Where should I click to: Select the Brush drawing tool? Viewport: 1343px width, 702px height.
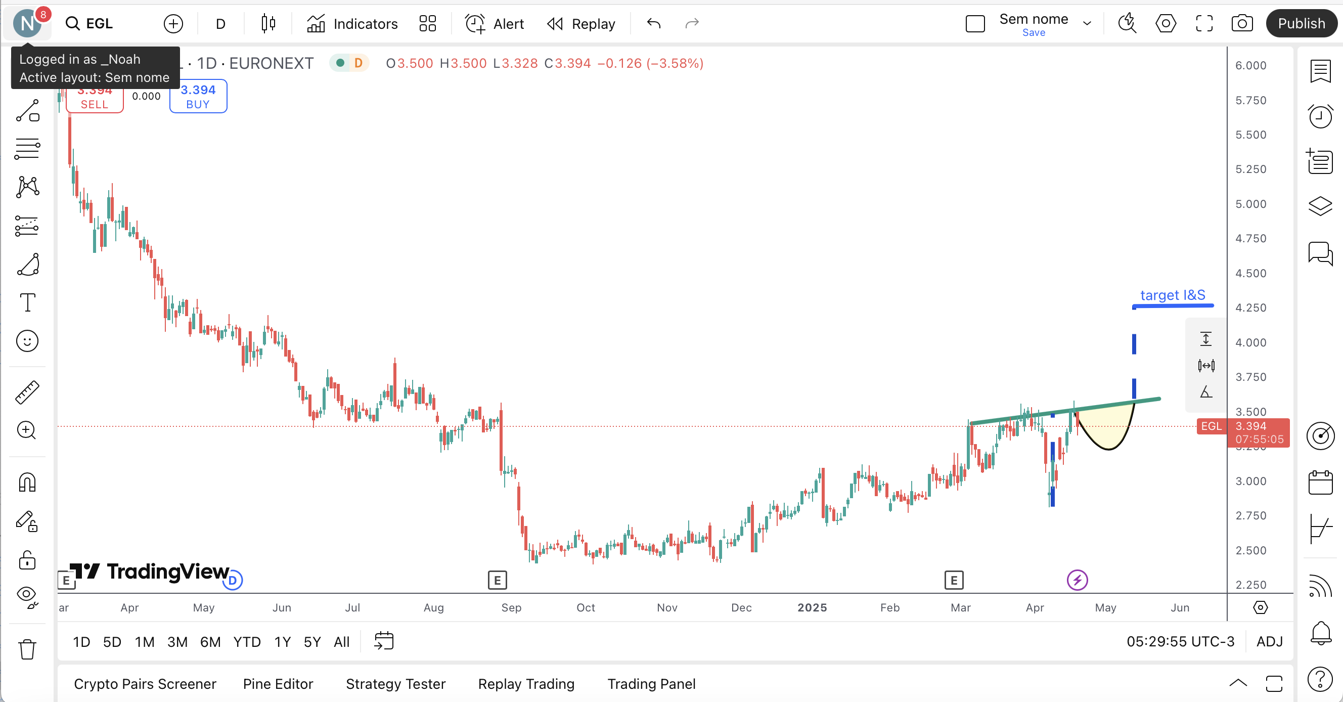coord(27,265)
